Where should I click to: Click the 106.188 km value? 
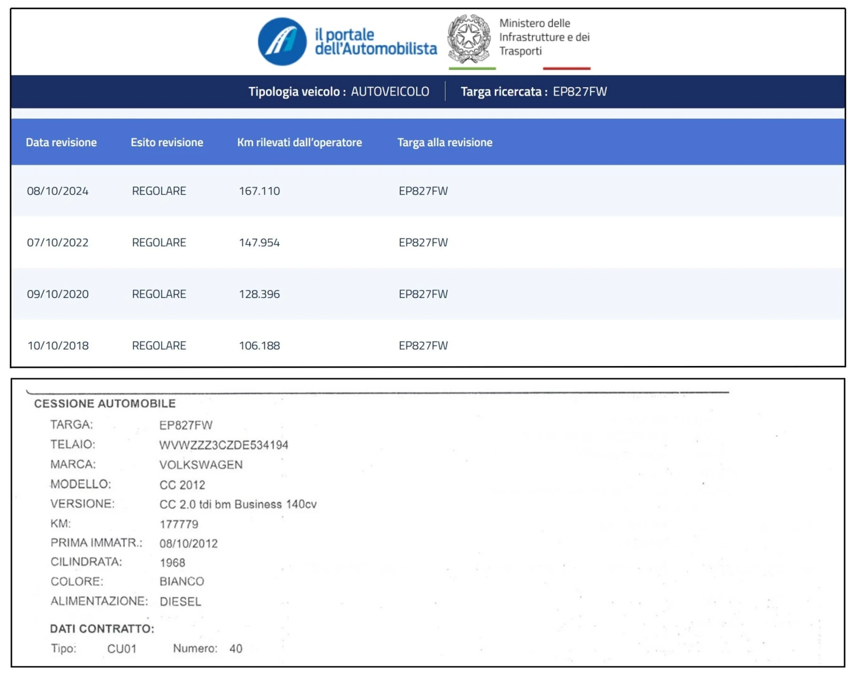259,346
